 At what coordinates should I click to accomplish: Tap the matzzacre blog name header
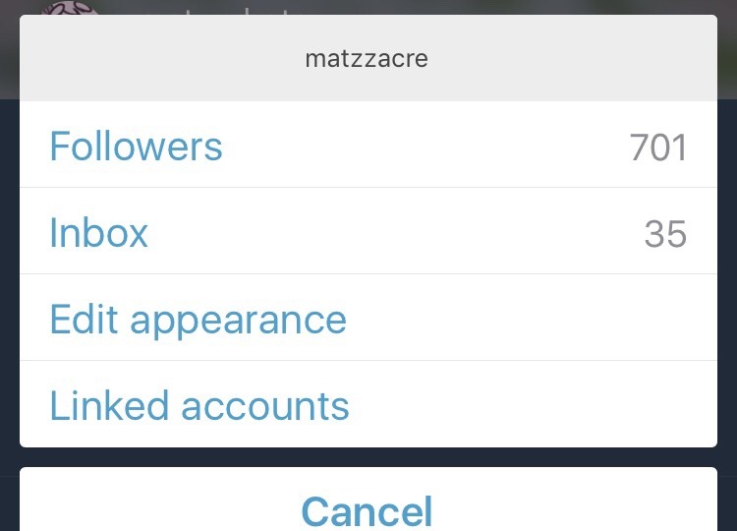pyautogui.click(x=367, y=59)
